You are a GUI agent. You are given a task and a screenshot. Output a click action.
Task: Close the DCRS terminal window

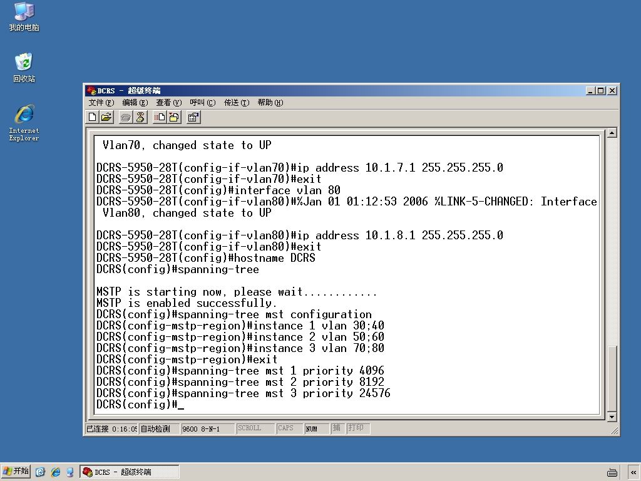pos(612,91)
